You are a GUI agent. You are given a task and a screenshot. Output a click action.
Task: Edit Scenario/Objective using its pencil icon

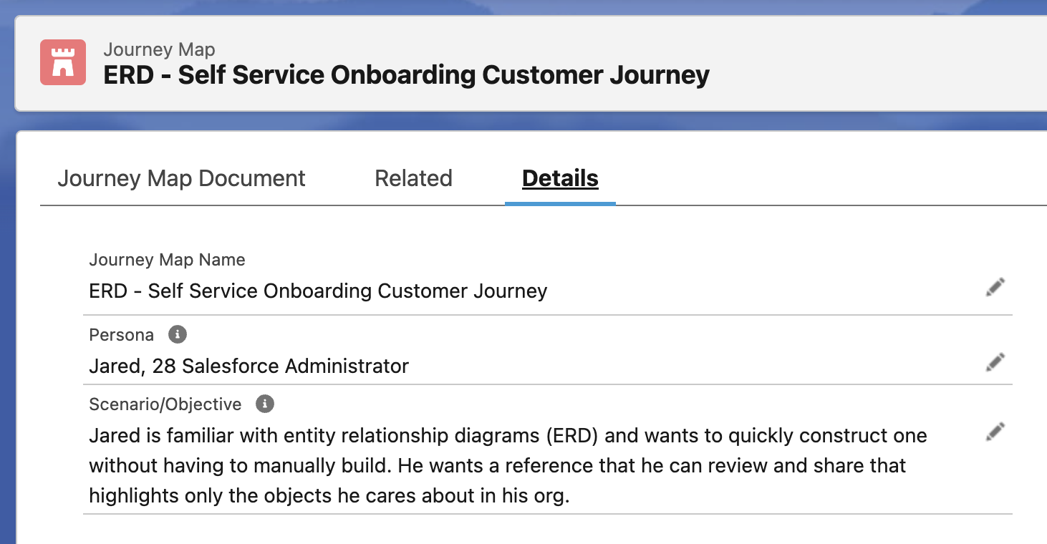point(995,432)
